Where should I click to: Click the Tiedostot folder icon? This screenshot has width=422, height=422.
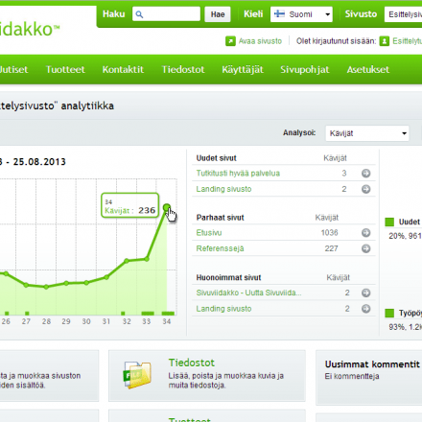click(137, 375)
